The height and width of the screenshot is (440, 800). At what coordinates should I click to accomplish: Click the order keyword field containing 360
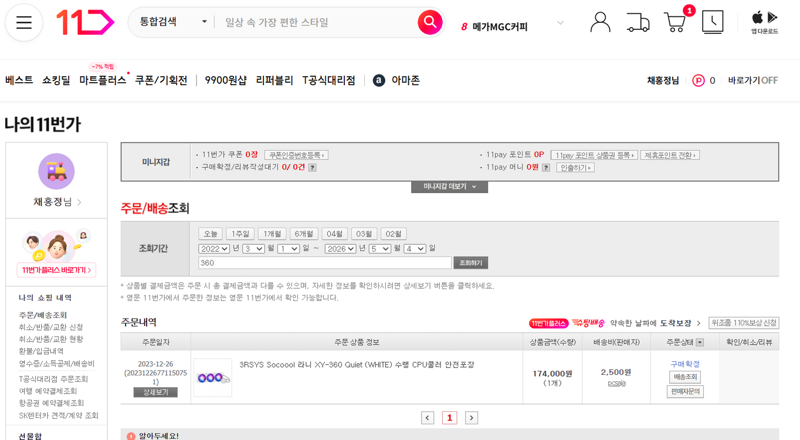[325, 263]
